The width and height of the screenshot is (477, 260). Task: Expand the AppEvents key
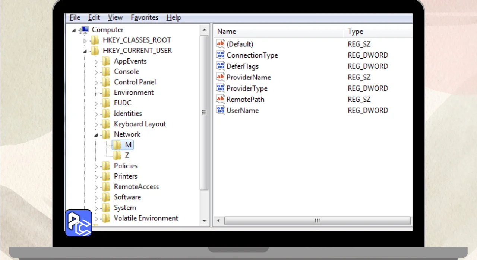[96, 62]
